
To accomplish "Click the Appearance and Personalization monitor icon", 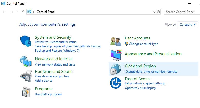I will click(116, 55).
